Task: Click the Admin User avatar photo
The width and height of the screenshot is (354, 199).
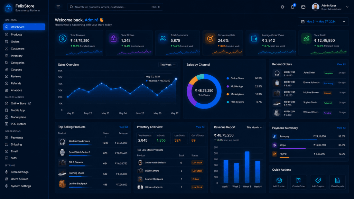Action: 315,7
